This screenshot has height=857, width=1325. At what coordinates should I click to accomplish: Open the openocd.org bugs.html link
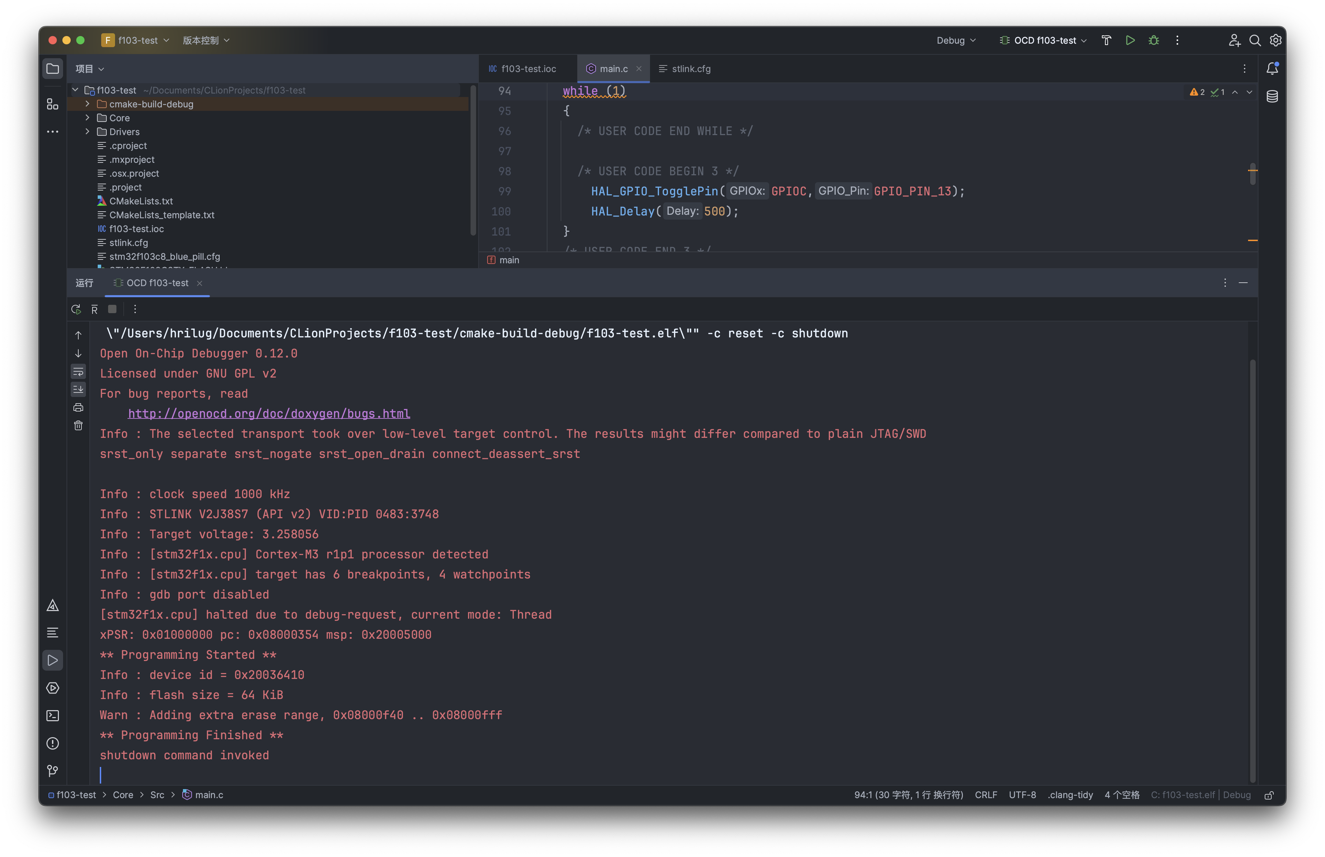point(269,414)
